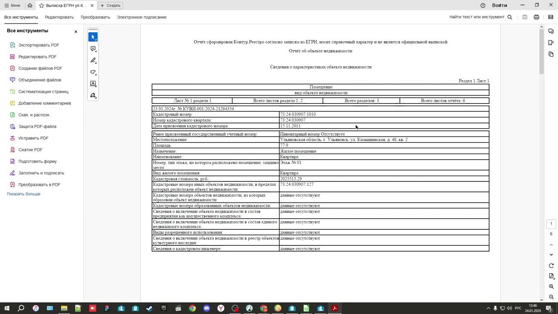This screenshot has width=558, height=314.
Task: Select the Все инструменты tab
Action: [21, 17]
